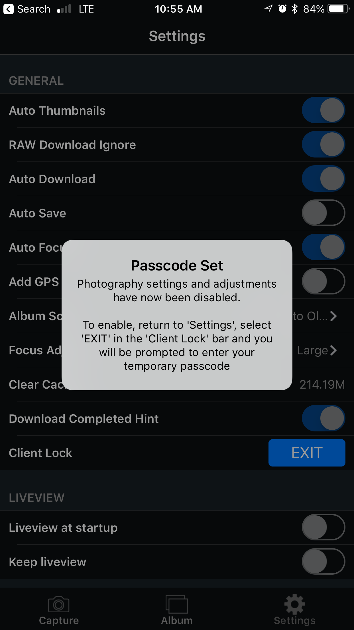Tap EXIT in the Client Lock row
Image resolution: width=354 pixels, height=630 pixels.
click(307, 453)
